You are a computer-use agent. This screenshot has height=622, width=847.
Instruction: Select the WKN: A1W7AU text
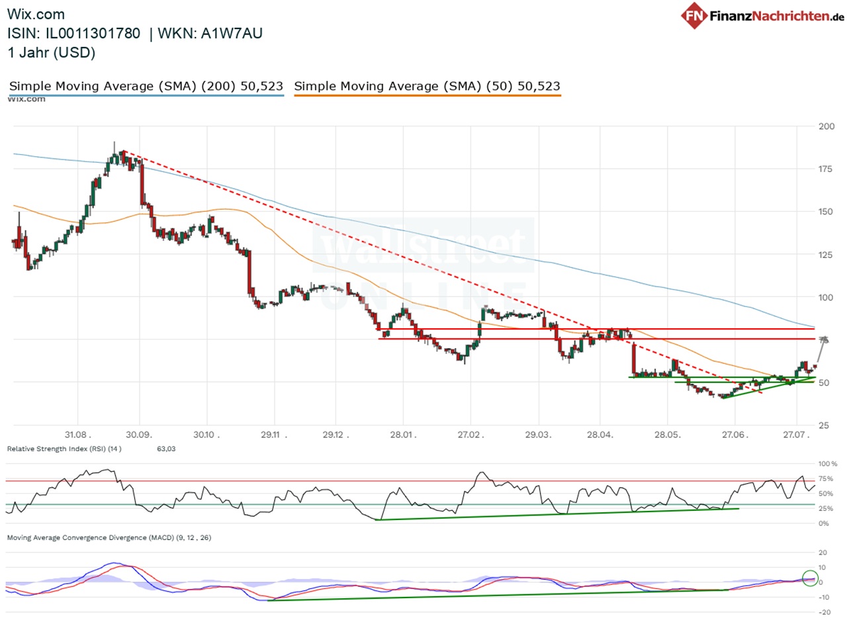point(211,34)
